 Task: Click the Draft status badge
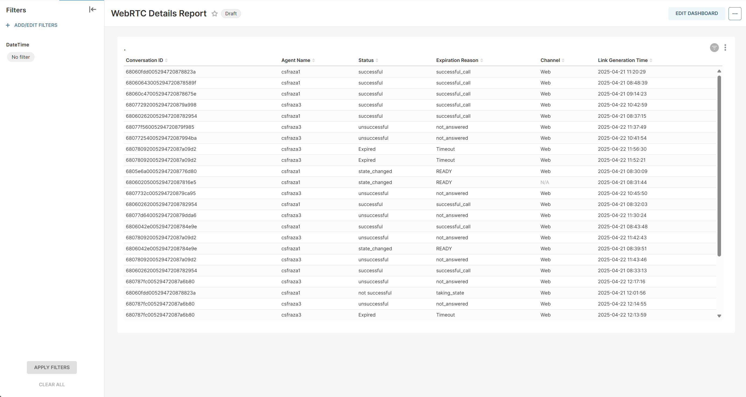click(230, 14)
